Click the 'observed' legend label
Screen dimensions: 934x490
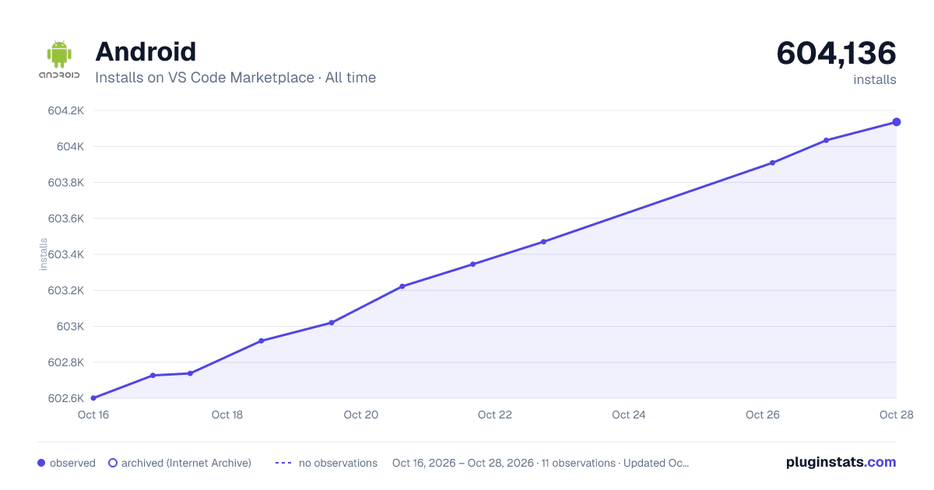72,463
